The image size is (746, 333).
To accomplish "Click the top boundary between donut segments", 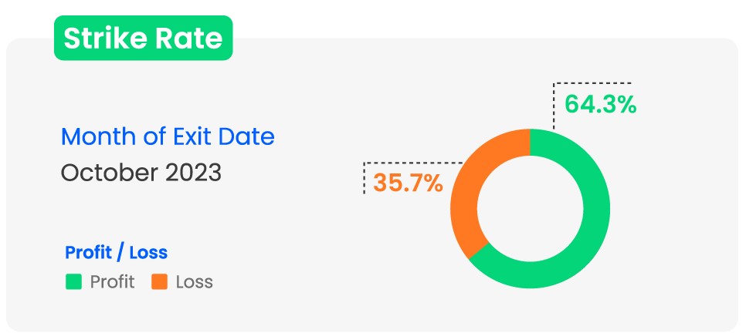I will (x=530, y=142).
